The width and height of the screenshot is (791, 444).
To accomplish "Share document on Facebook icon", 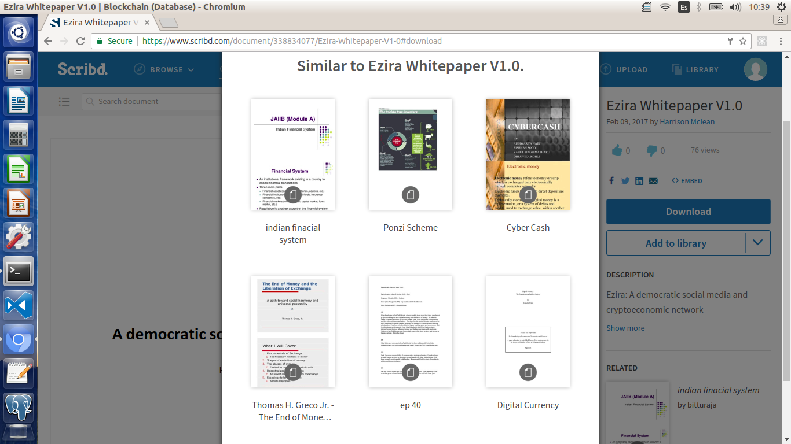I will (x=611, y=181).
